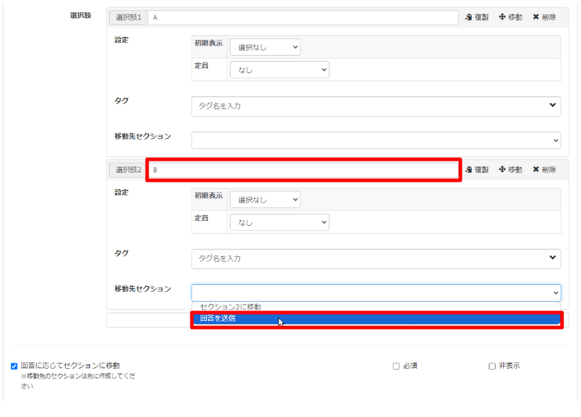Image resolution: width=581 pixels, height=417 pixels.
Task: Enable the 必須 checkbox
Action: coord(396,366)
